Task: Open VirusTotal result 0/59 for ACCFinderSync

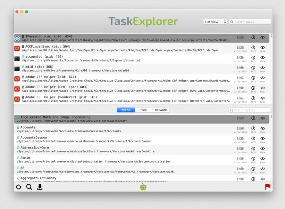Action: (x=240, y=47)
